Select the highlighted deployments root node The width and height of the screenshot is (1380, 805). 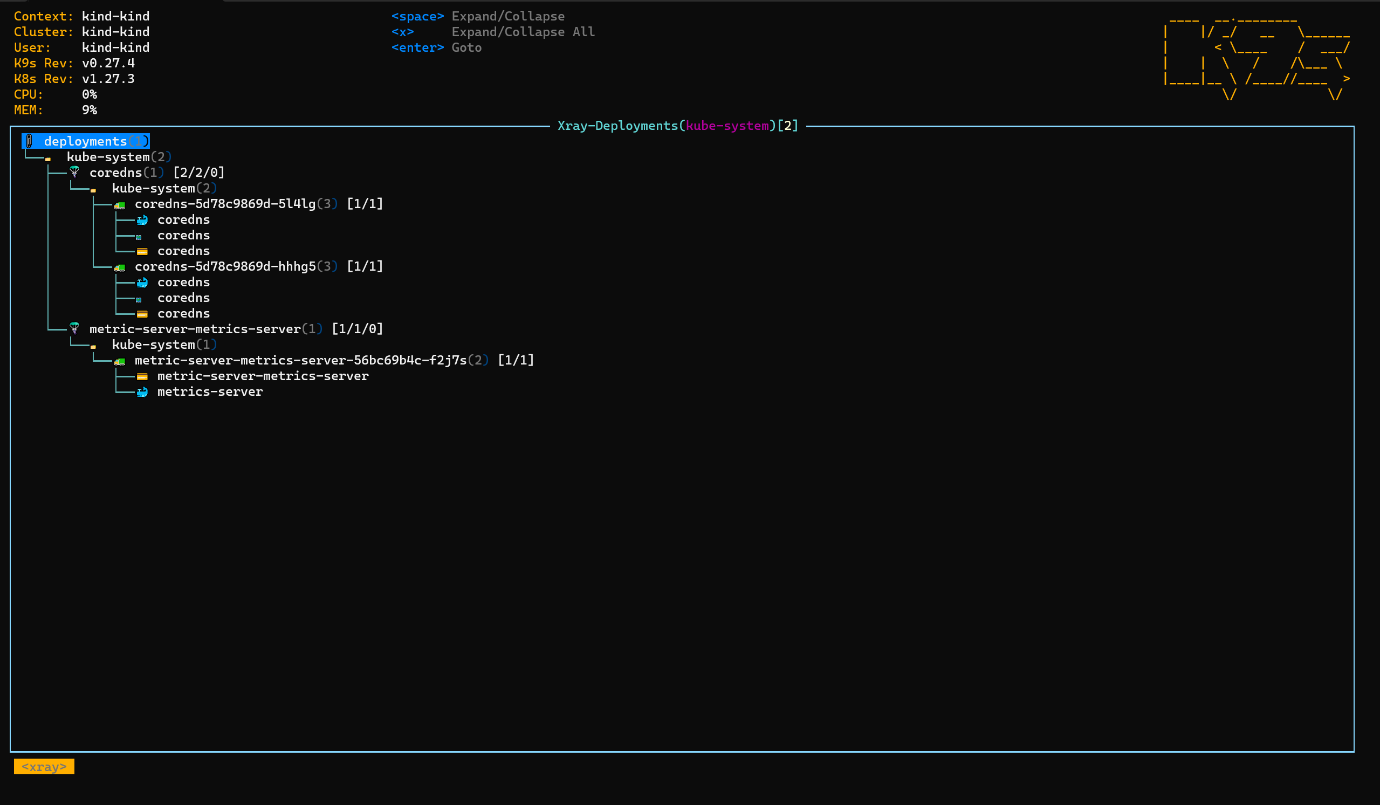[85, 141]
